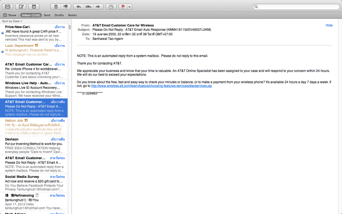
Task: Mark message as junk with thumbs-down
Action: [65, 6]
